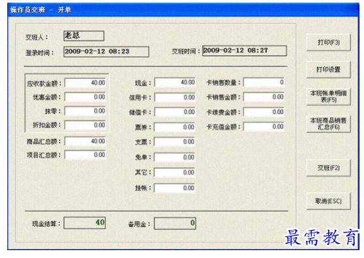The image size is (364, 258).
Task: Open 本班商品销售汇总(F6) summary
Action: click(x=328, y=124)
